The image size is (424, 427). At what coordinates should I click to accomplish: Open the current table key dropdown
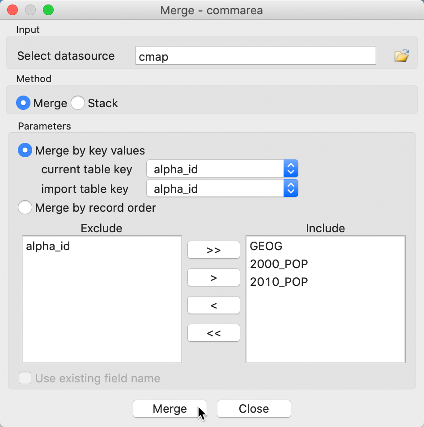pyautogui.click(x=222, y=169)
